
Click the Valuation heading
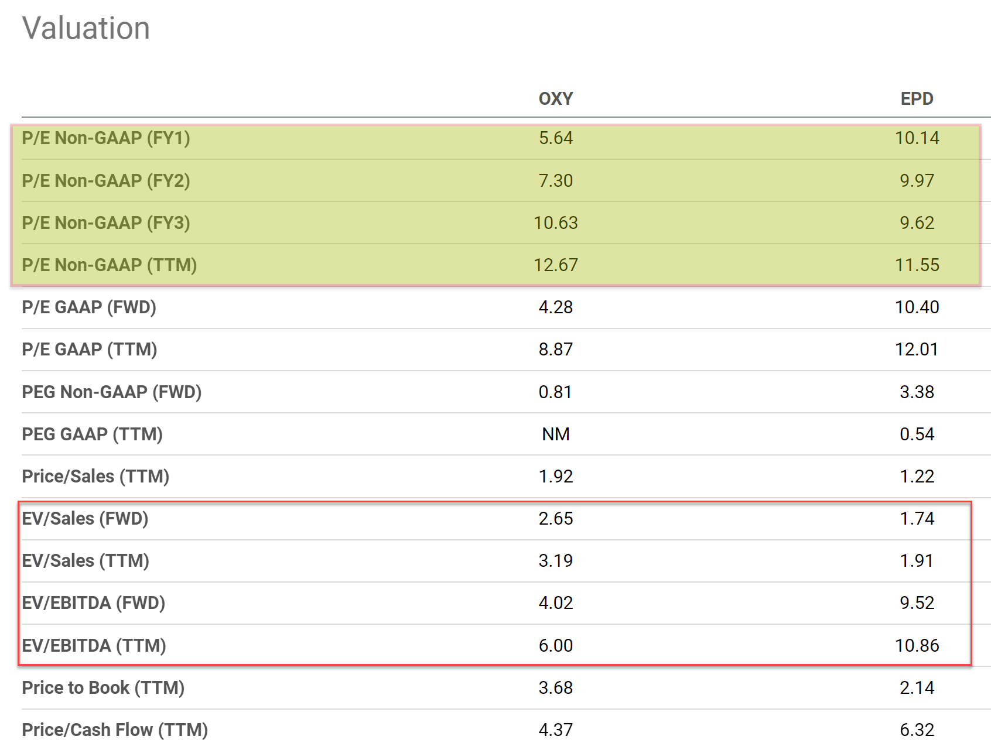(x=86, y=28)
